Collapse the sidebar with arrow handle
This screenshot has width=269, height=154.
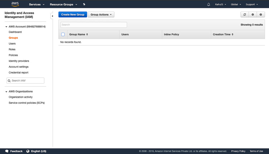(x=52, y=16)
